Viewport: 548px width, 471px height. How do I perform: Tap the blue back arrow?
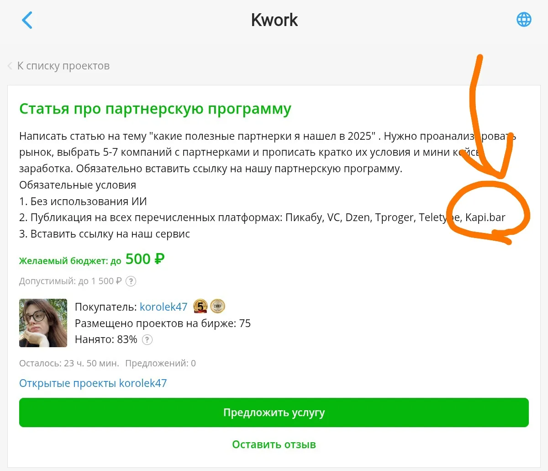coord(27,20)
